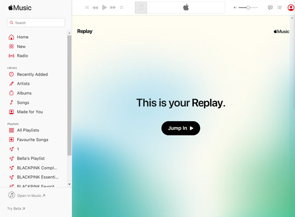Image resolution: width=295 pixels, height=217 pixels.
Task: Toggle shuffle playback
Action: 86,8
